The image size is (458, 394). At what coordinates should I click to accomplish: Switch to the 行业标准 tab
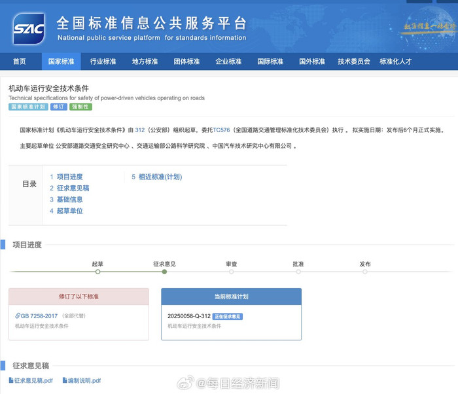click(103, 62)
